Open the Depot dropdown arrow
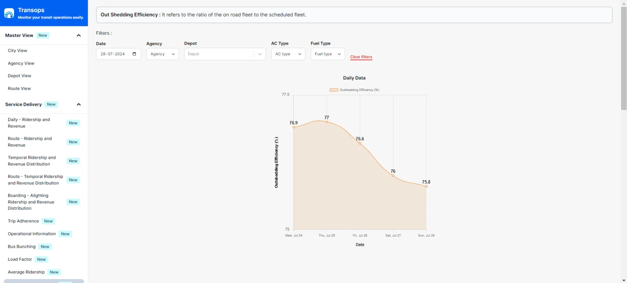 point(260,54)
